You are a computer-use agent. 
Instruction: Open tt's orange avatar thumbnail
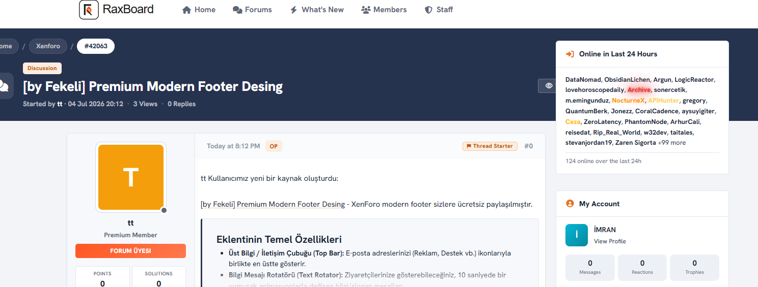[x=131, y=177]
